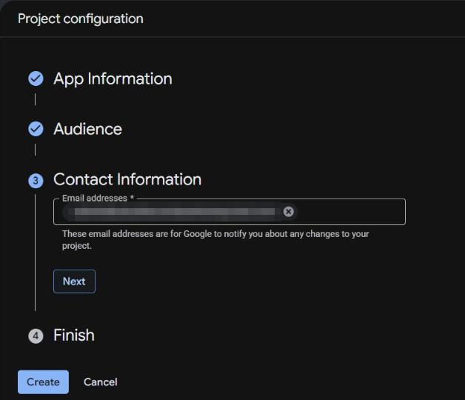
Task: Click the 'Email addresses *' field label
Action: click(x=98, y=199)
